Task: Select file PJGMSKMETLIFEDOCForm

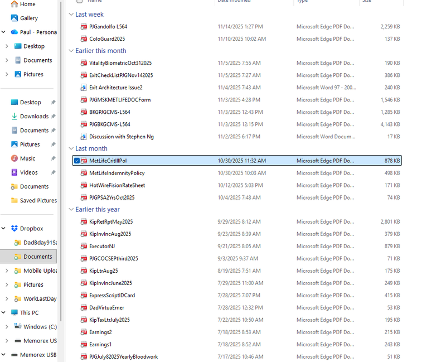Action: click(120, 100)
